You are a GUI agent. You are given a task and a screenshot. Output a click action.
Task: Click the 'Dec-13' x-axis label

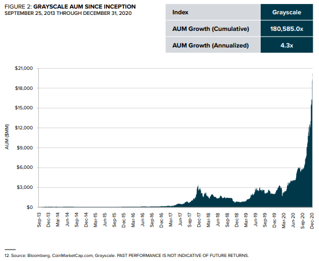[x=48, y=220]
